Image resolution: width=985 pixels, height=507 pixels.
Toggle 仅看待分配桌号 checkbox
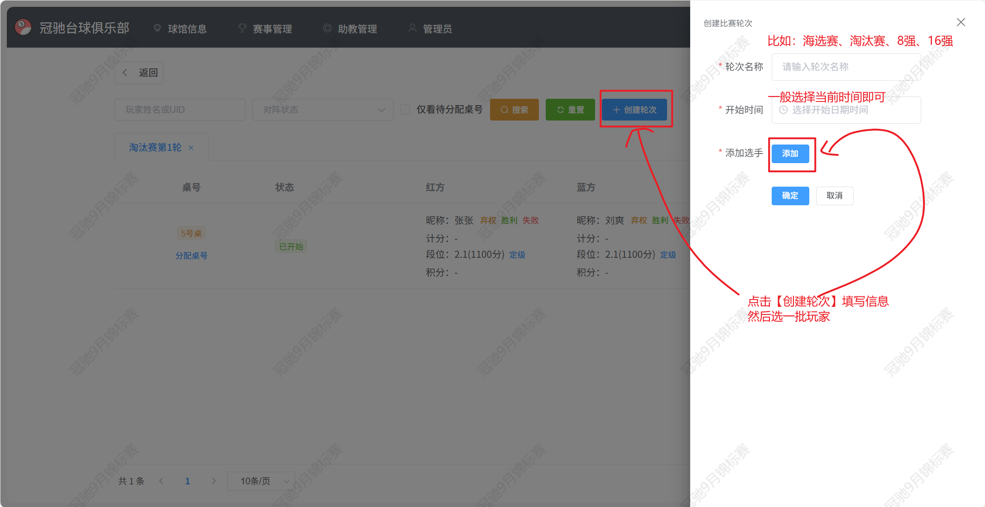[405, 110]
